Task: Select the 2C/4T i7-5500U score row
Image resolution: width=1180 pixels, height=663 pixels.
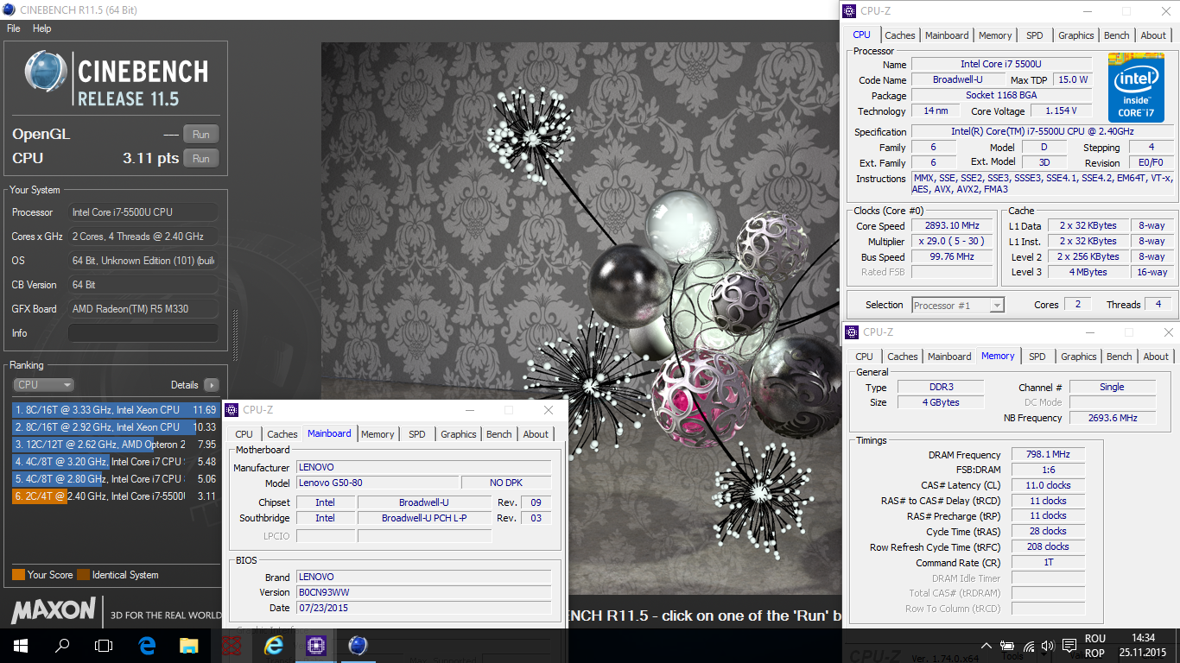Action: point(115,496)
